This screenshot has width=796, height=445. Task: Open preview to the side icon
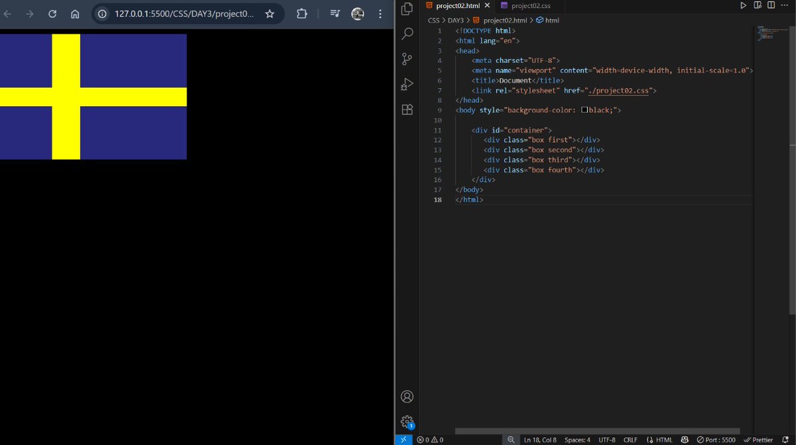(758, 5)
